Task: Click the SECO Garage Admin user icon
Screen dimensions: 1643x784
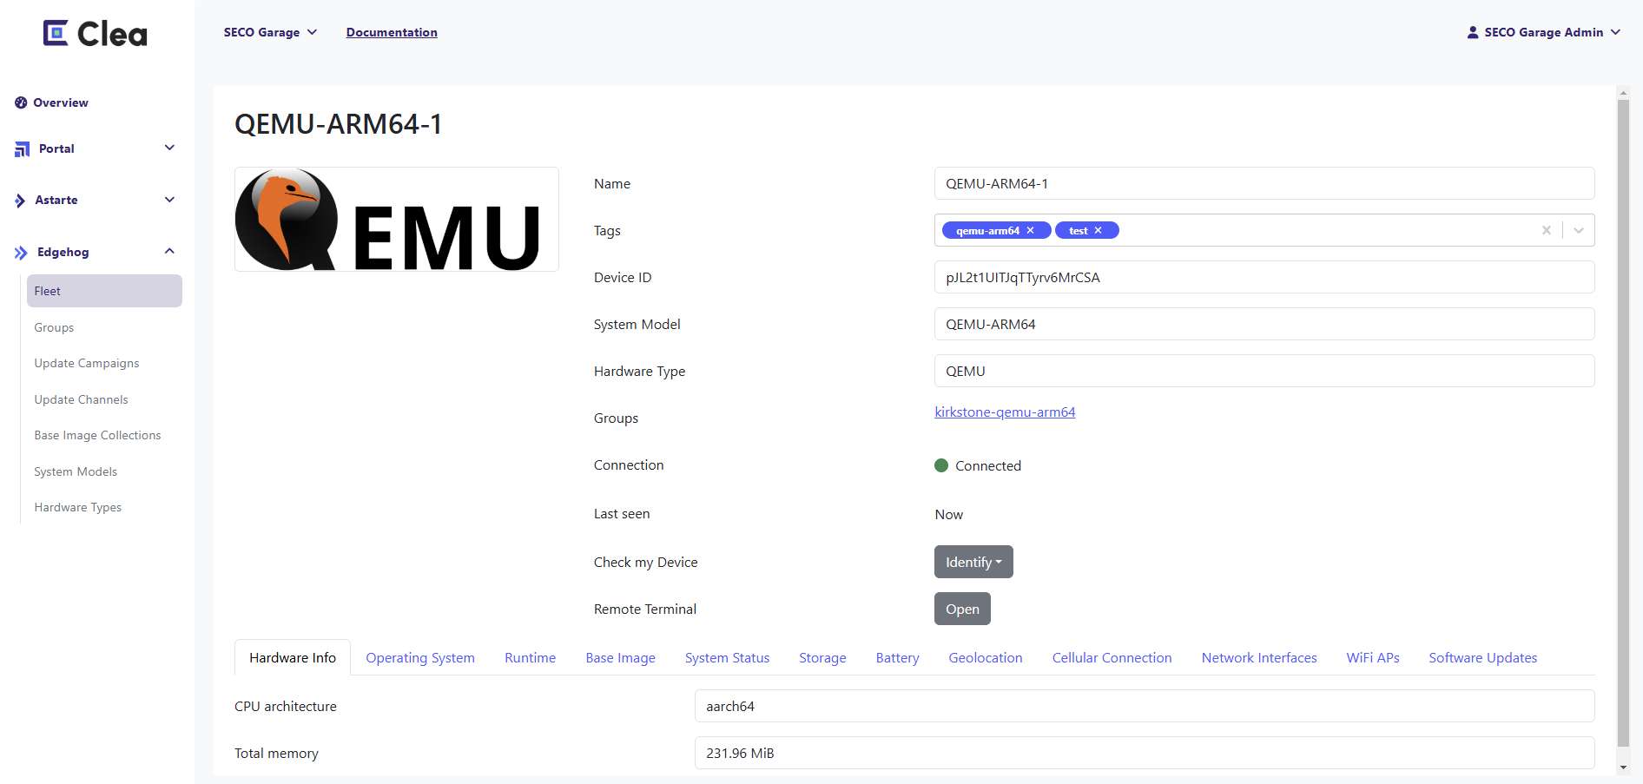Action: click(x=1473, y=32)
